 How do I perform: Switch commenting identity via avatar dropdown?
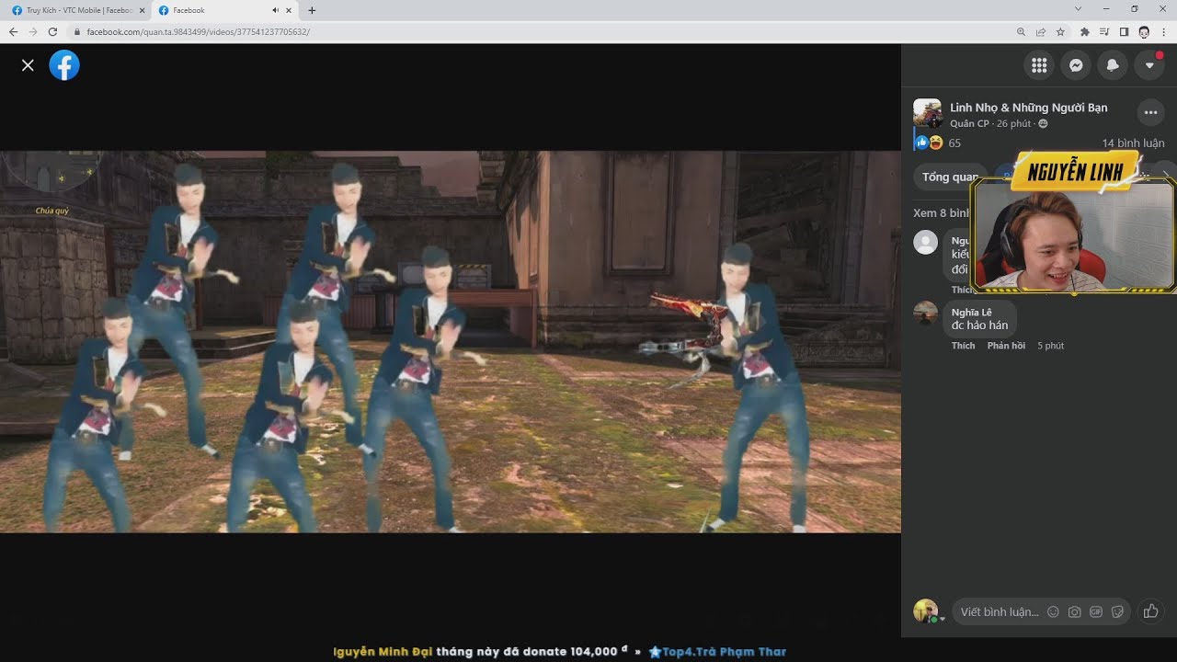click(927, 611)
